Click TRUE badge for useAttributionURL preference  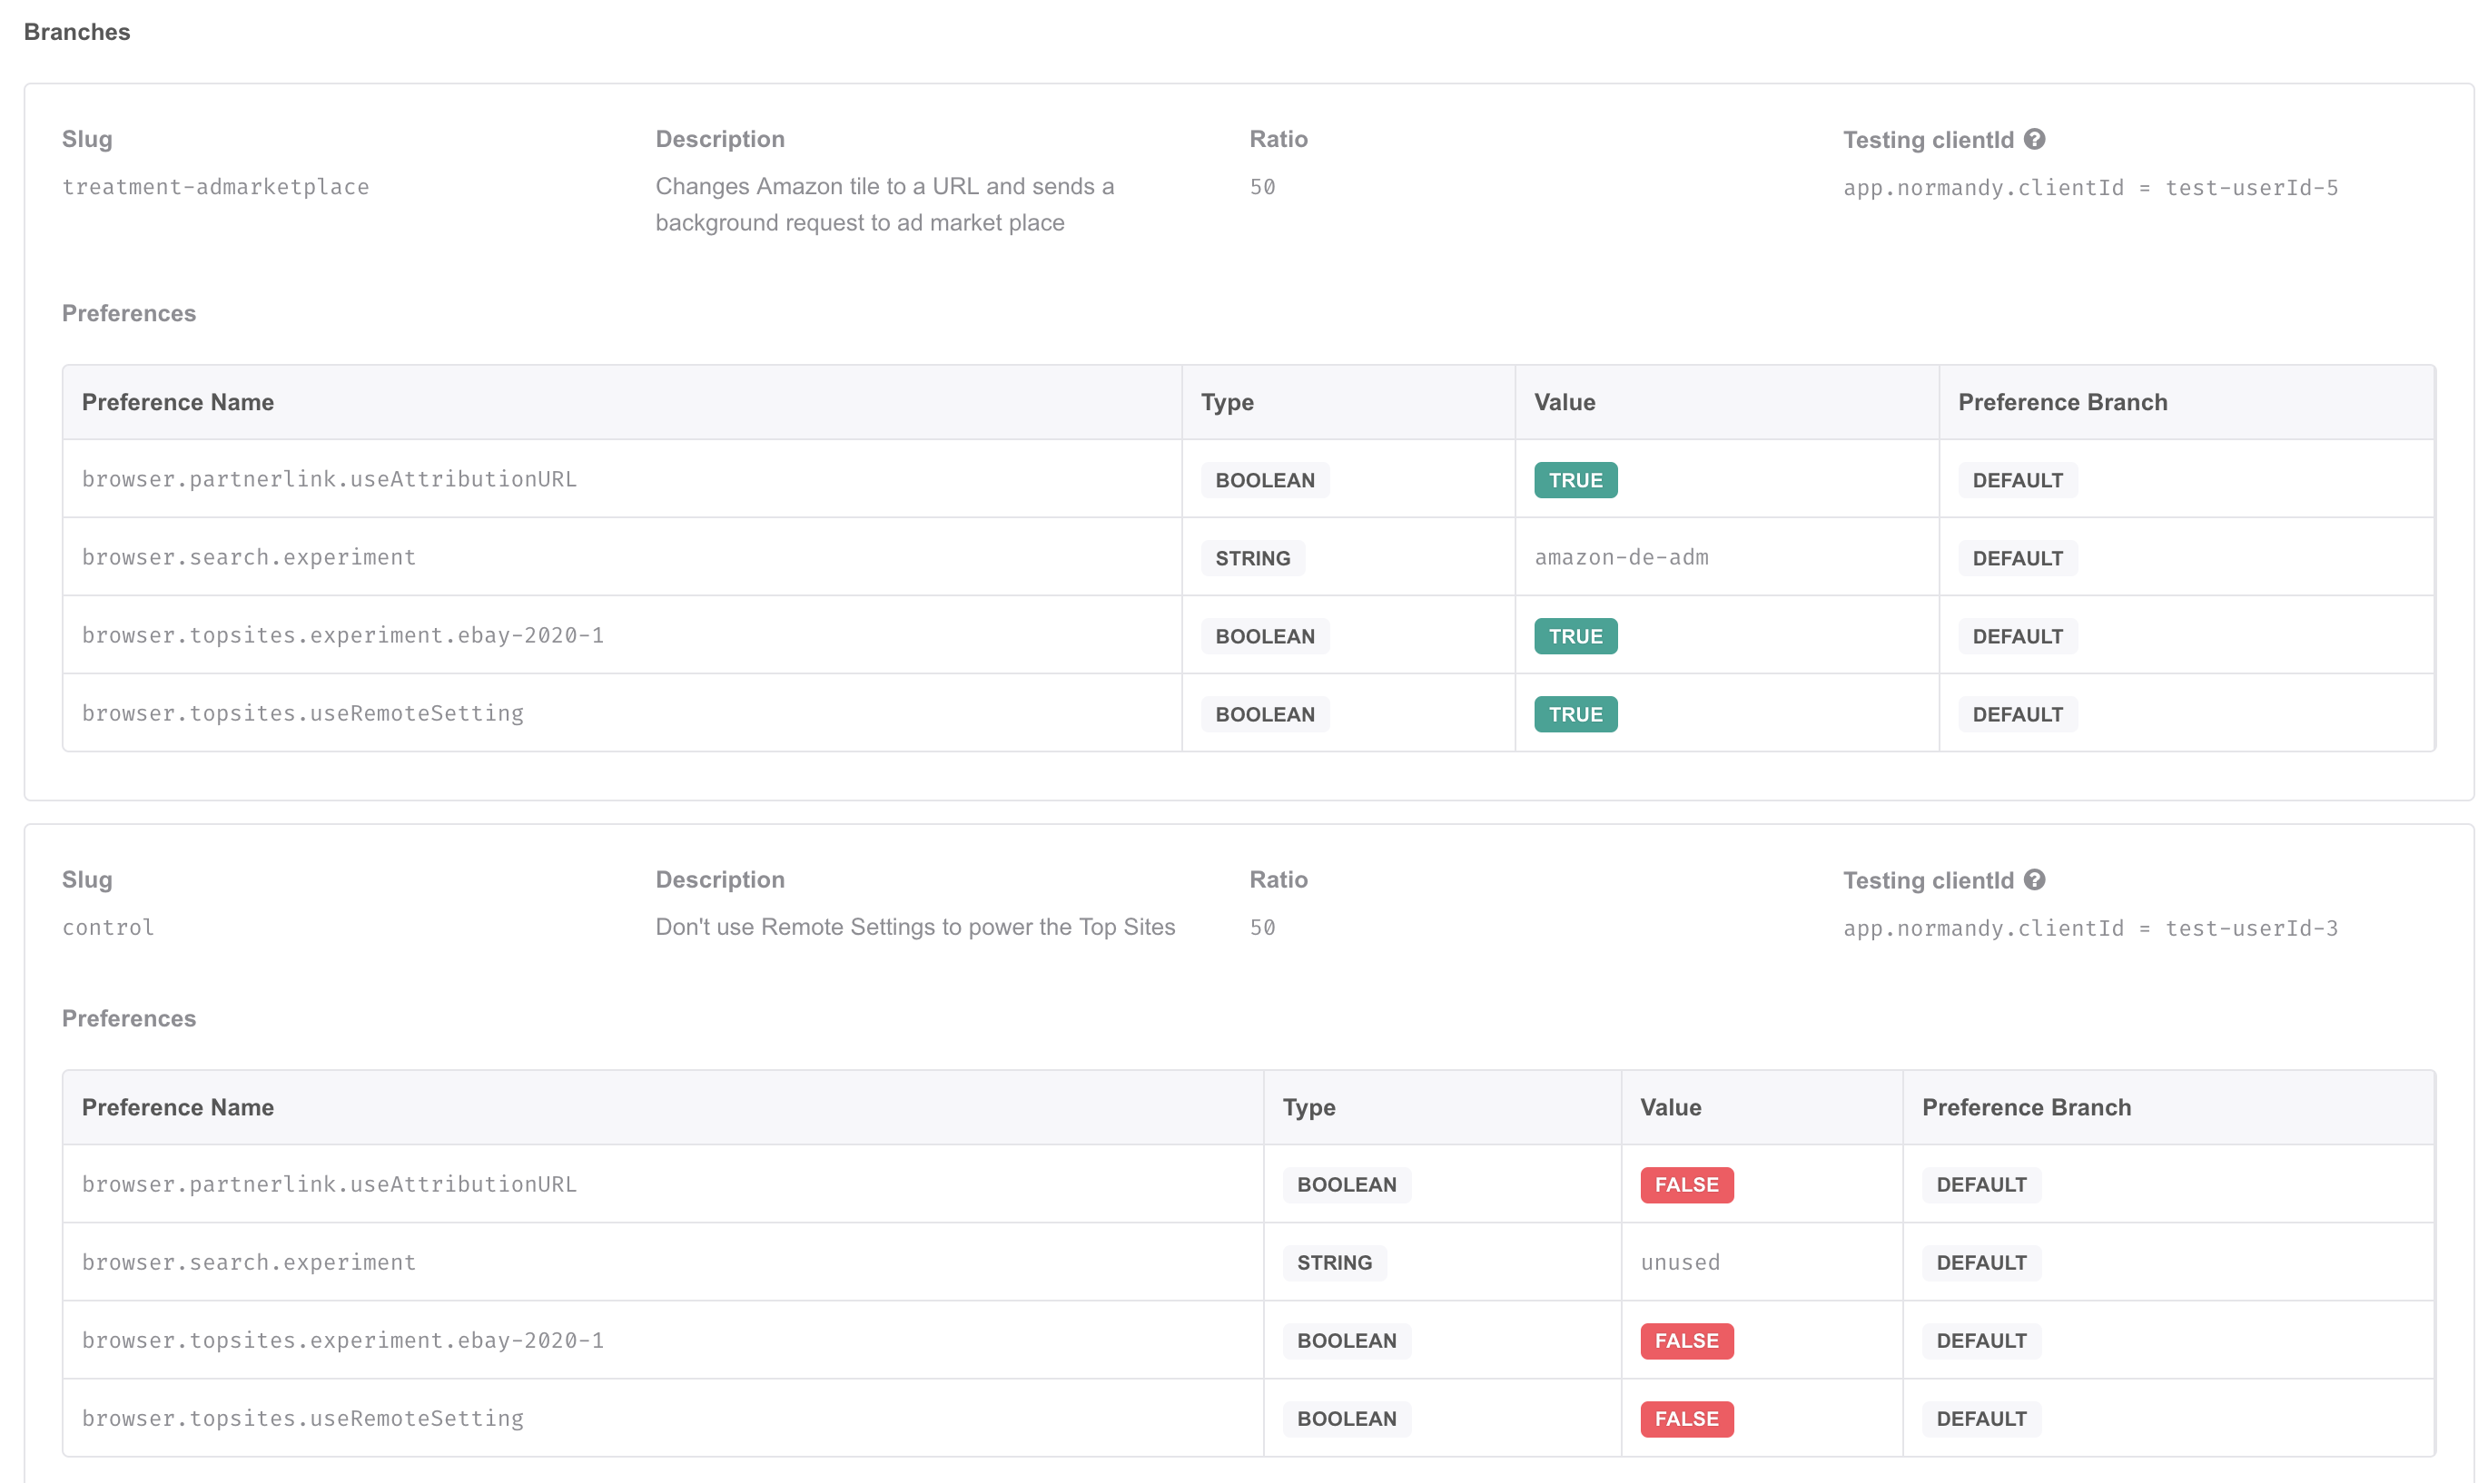tap(1575, 480)
